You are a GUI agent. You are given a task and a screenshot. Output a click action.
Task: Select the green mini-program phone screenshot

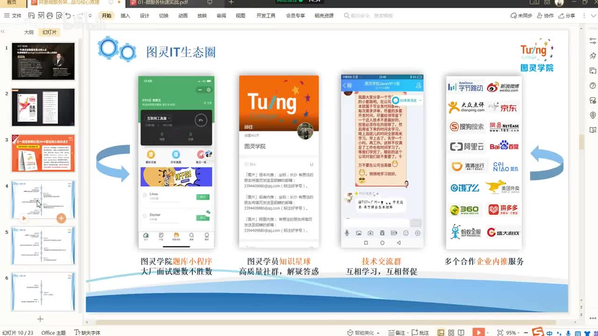(x=176, y=162)
